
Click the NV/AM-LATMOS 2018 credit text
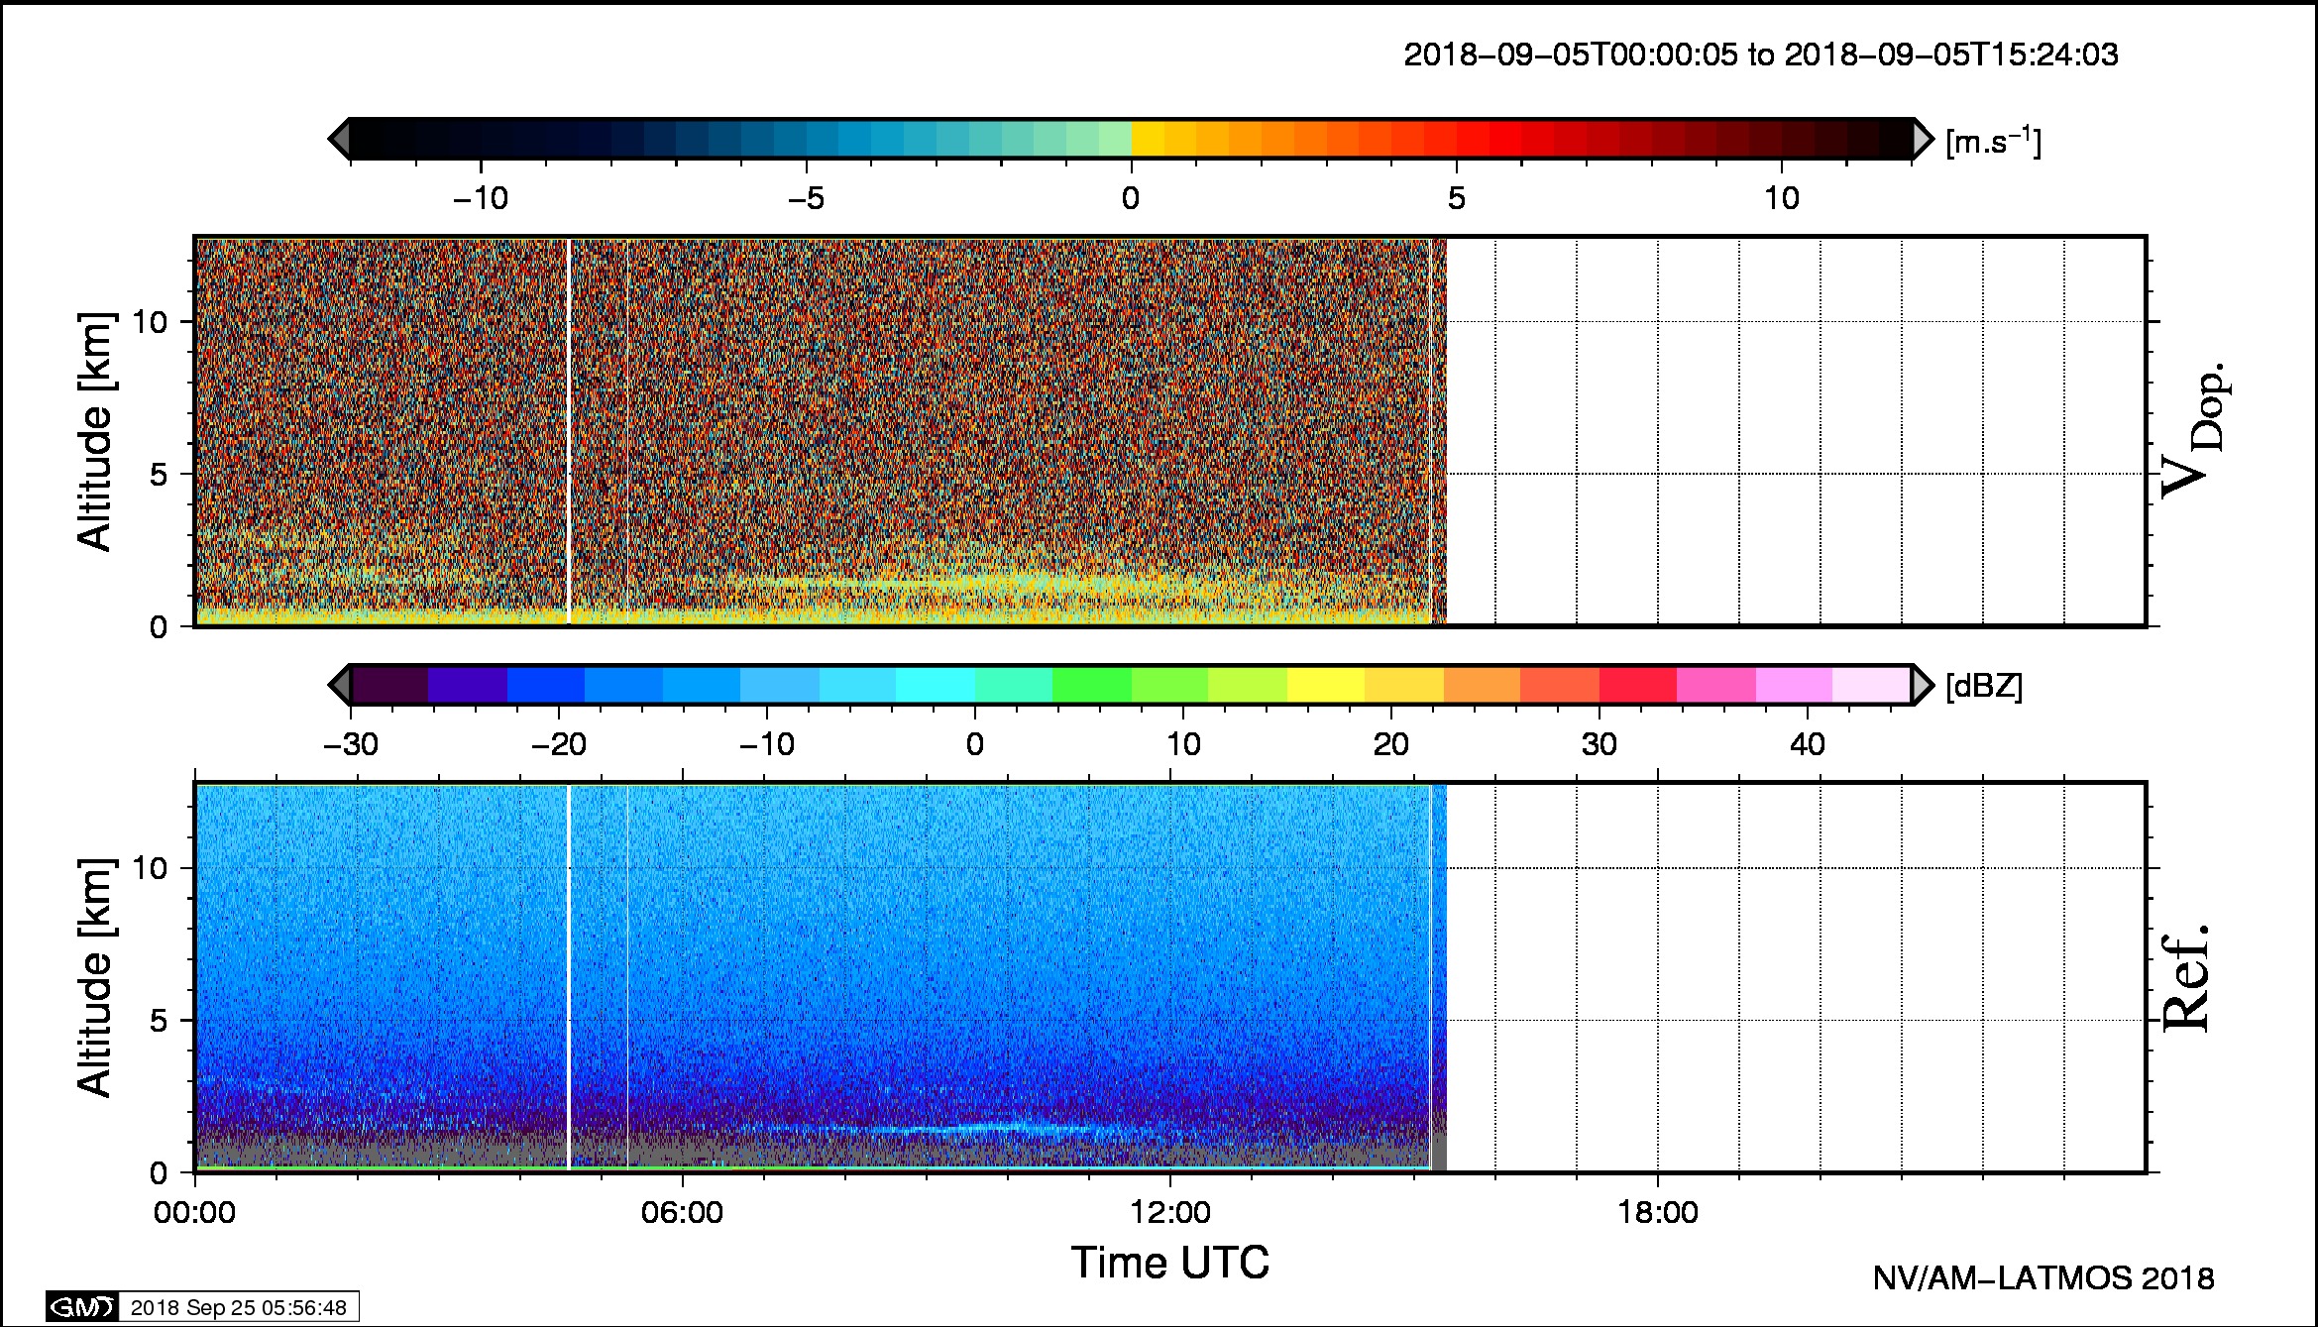pyautogui.click(x=2042, y=1278)
